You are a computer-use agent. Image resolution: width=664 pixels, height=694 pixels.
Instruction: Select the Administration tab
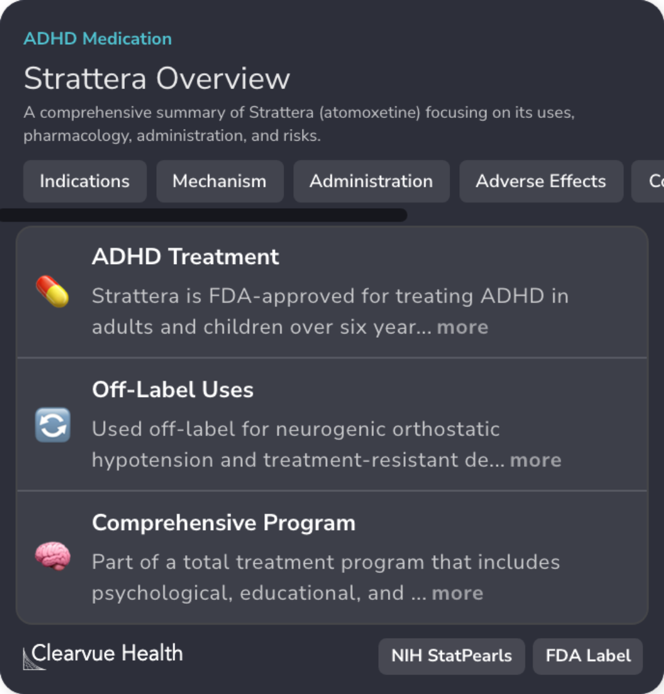coord(371,181)
